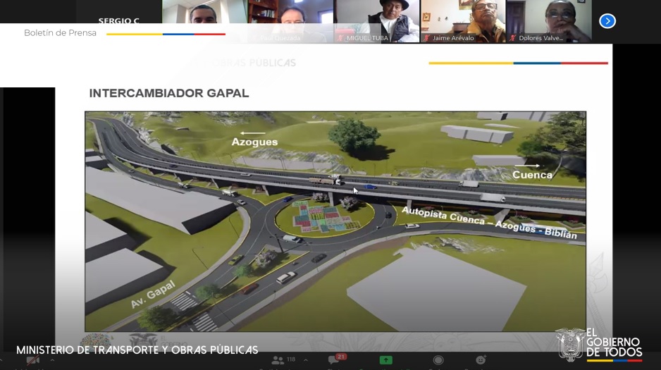Click the Stop Video camera icon
661x370 pixels.
pyautogui.click(x=32, y=360)
